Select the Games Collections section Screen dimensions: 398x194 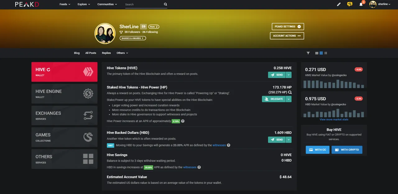pos(64,137)
